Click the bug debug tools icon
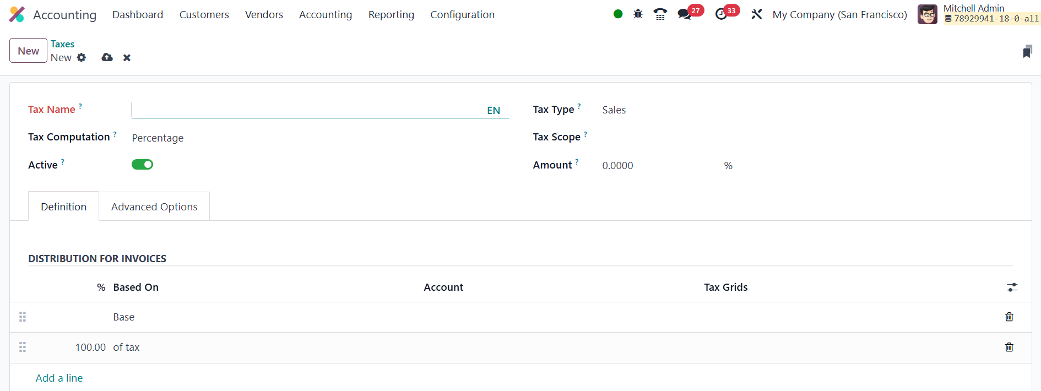This screenshot has height=391, width=1041. [x=638, y=14]
